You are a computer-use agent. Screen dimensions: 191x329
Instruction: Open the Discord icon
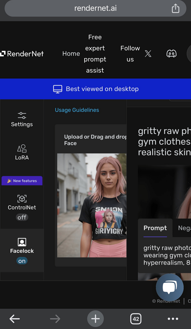pyautogui.click(x=171, y=54)
